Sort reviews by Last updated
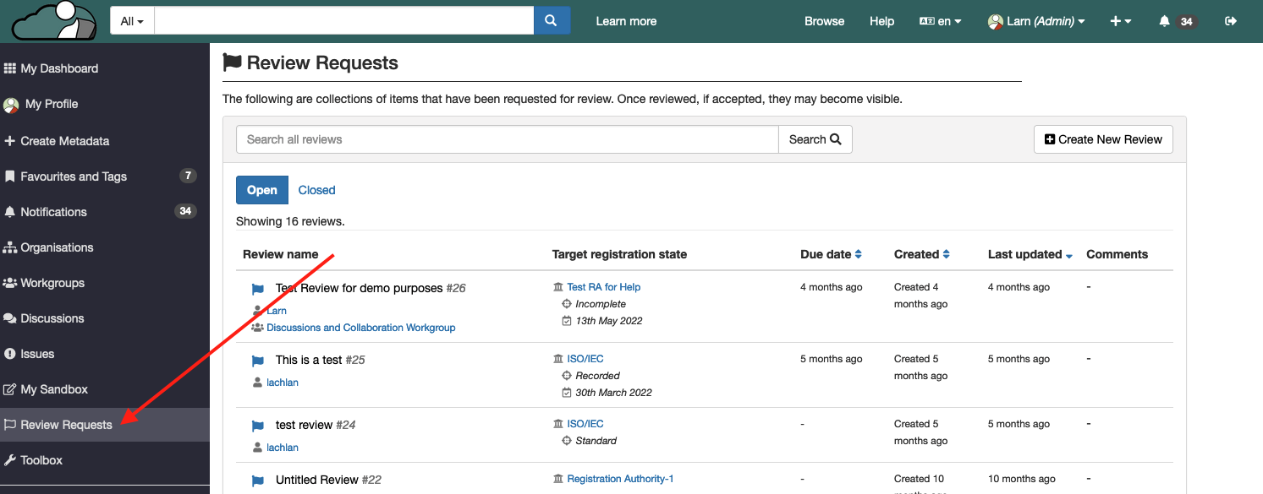 click(x=1030, y=254)
